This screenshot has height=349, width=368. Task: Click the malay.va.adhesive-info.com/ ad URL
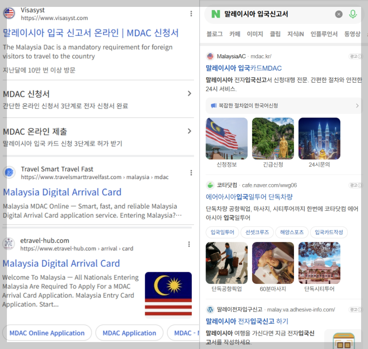(301, 310)
